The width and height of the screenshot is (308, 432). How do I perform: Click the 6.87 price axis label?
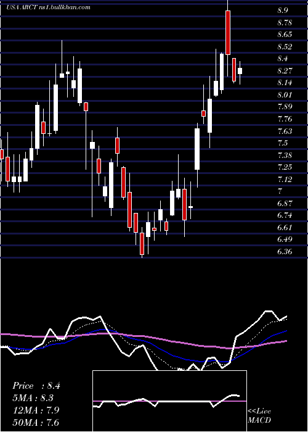coord(285,204)
